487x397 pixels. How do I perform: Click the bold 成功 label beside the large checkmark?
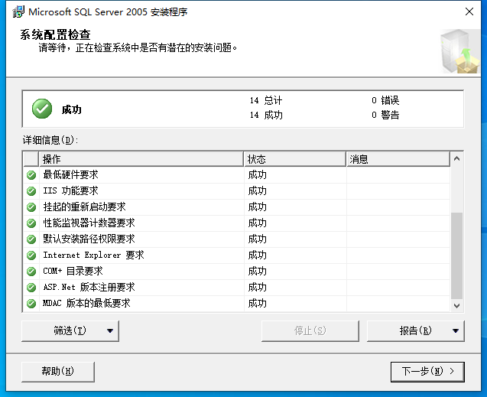pos(71,109)
